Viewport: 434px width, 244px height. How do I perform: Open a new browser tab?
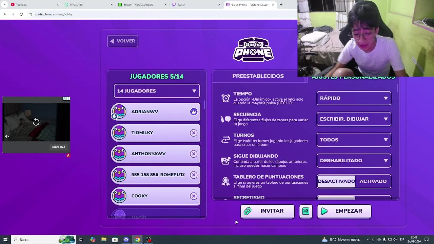coord(281,4)
